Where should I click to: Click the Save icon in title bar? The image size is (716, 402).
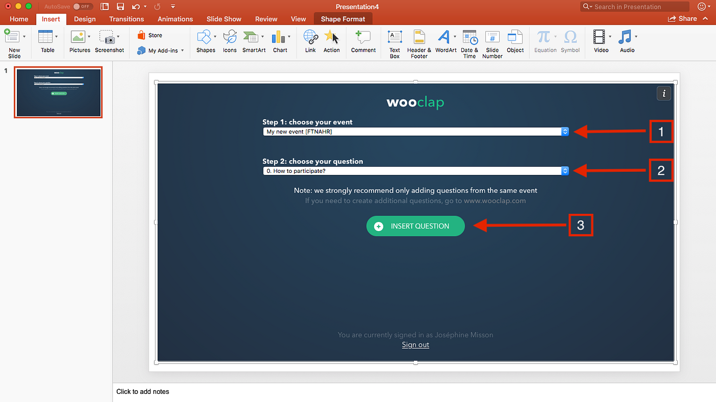120,7
